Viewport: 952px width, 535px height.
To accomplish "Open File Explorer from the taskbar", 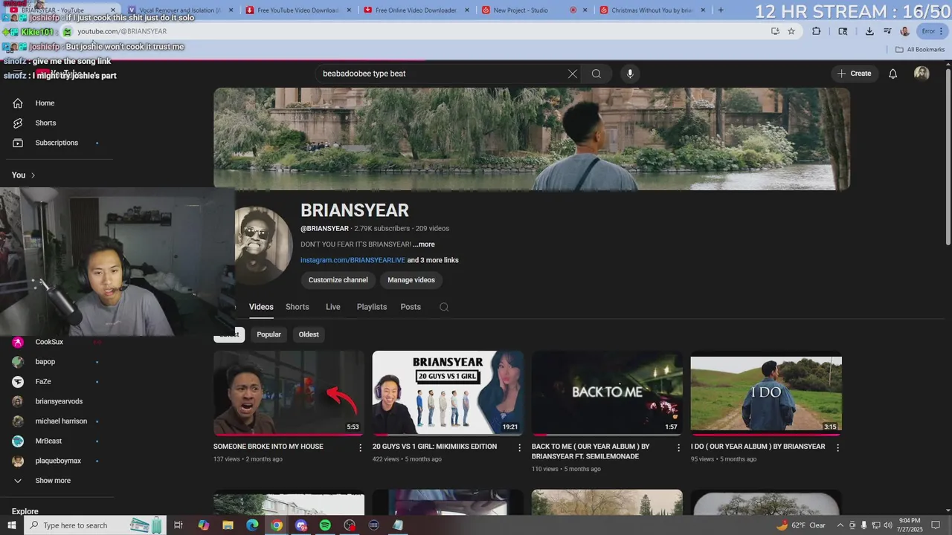I will pos(228,525).
